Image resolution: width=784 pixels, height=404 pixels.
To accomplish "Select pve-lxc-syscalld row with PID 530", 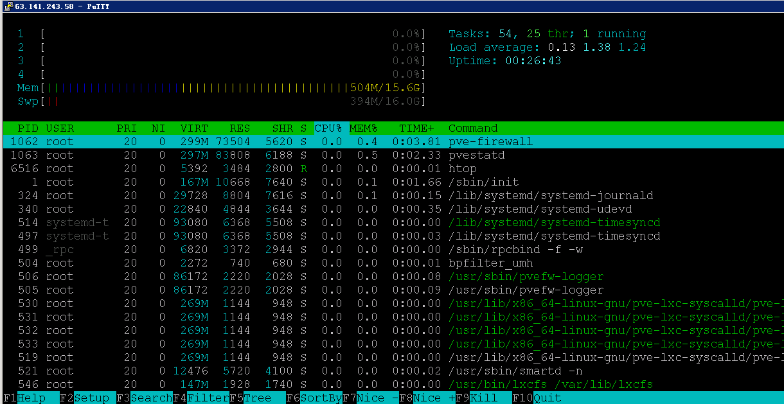I will [x=392, y=303].
